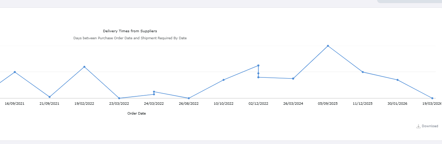Screen dimensions: 442x144
Task: Select data point for 16/09/2021
Action: pos(15,72)
